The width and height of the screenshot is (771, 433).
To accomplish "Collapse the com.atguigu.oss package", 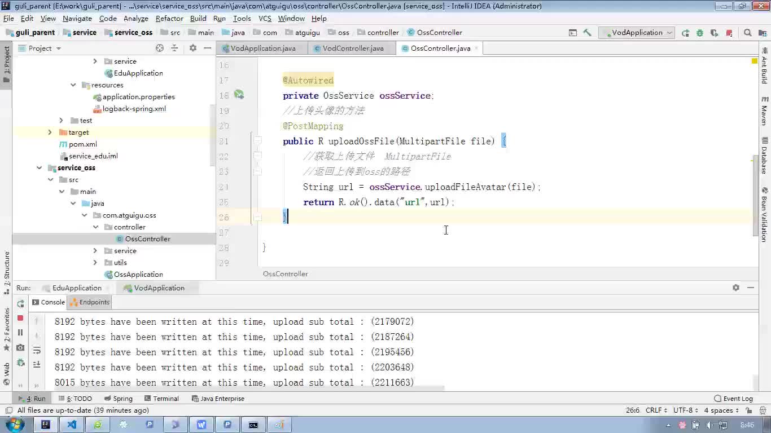I will (84, 215).
